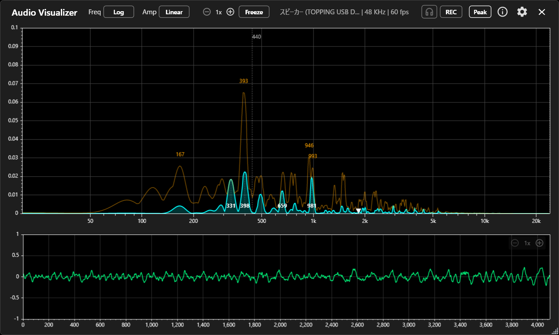
Task: Click the 393 orange peak label
Action: click(x=243, y=81)
